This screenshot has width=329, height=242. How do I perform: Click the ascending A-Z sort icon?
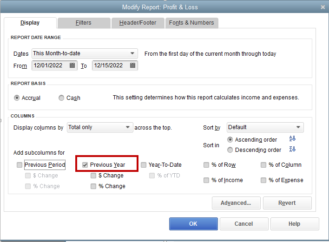[x=292, y=138]
